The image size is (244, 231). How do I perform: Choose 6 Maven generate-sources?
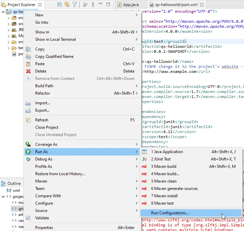191,189
